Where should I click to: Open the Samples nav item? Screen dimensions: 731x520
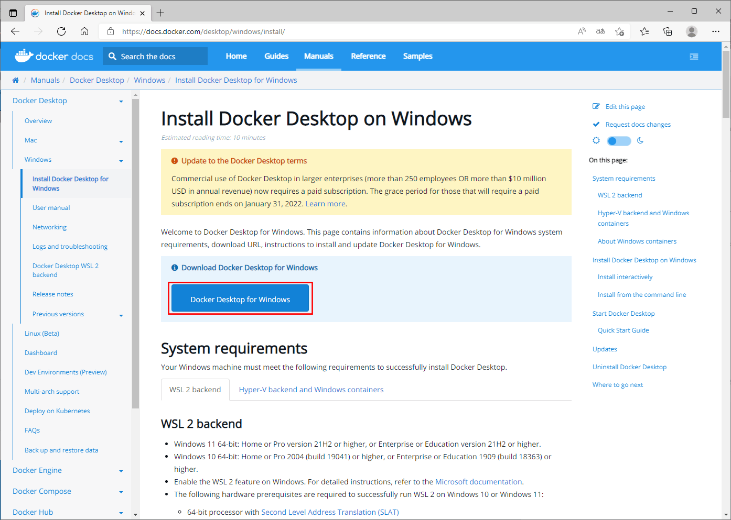(418, 56)
